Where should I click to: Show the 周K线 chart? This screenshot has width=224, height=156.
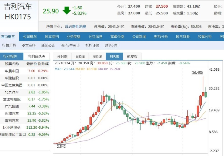point(97,57)
